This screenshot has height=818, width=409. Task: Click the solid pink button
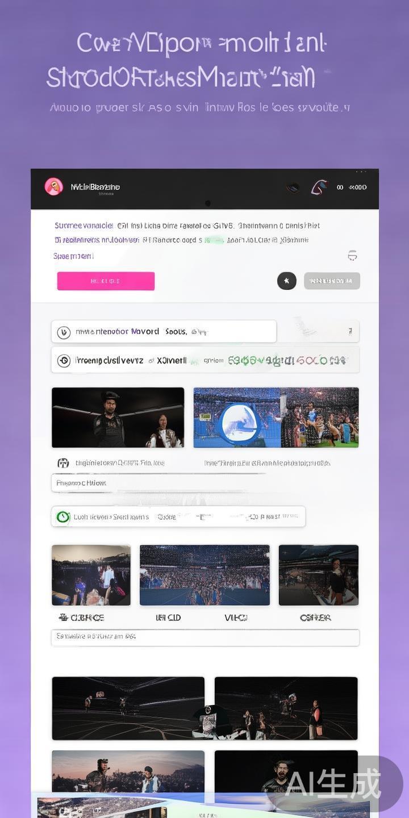click(x=106, y=281)
